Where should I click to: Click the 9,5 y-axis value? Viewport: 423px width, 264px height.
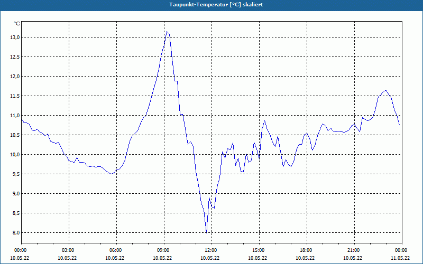(16, 174)
